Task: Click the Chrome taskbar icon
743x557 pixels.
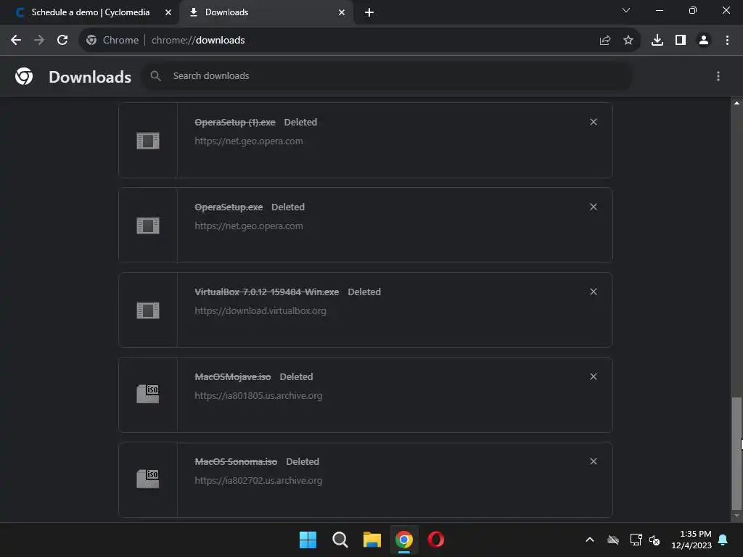Action: coord(404,540)
